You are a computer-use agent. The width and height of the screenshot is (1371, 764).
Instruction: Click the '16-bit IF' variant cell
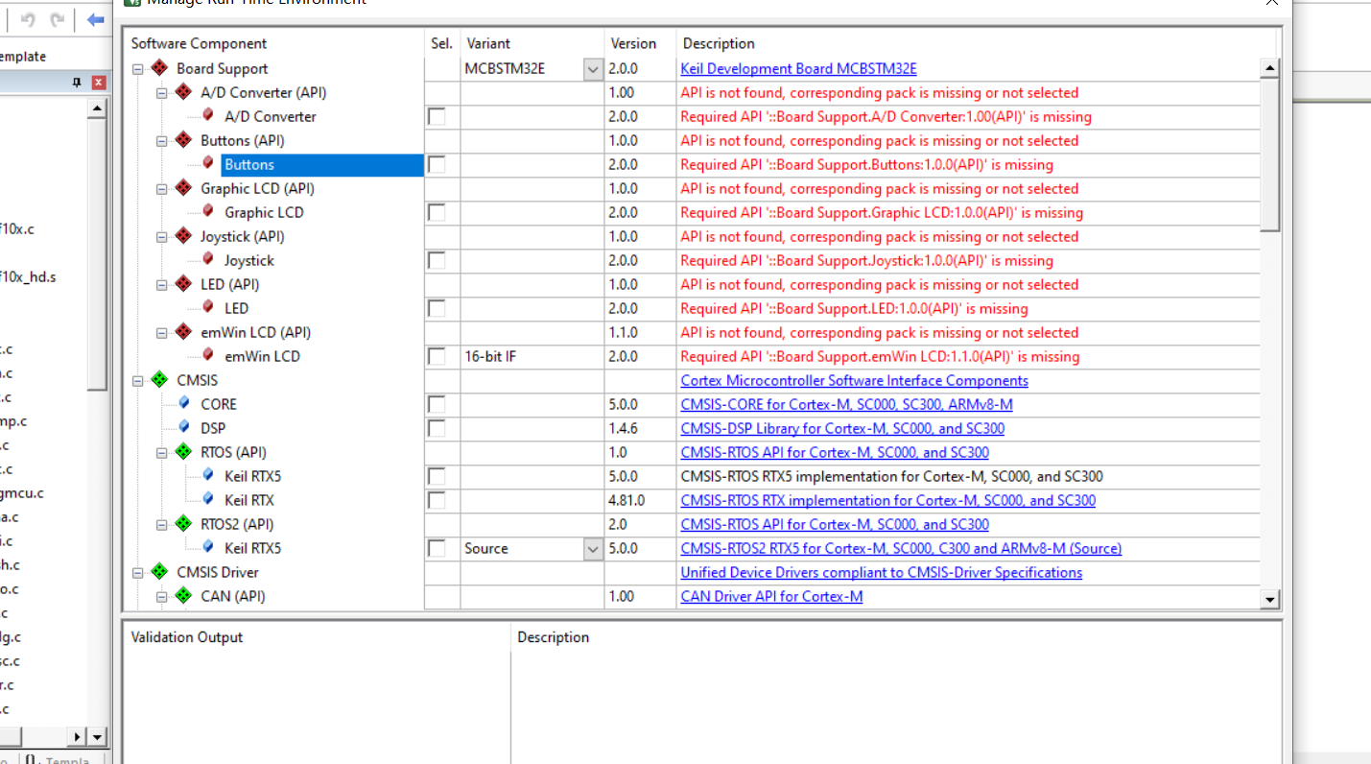click(532, 356)
